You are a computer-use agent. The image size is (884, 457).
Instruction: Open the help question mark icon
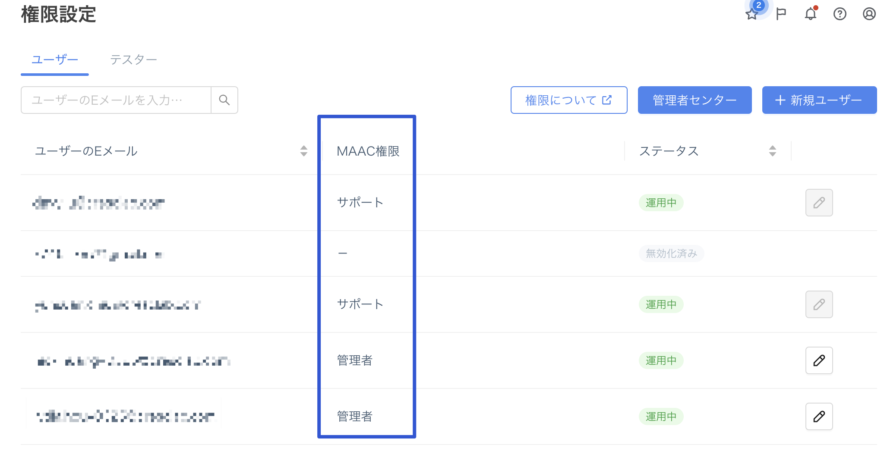coord(840,14)
